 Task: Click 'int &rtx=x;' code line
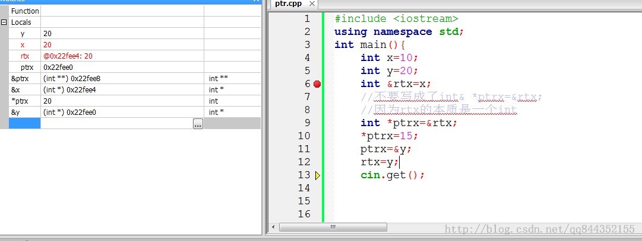[x=396, y=83]
